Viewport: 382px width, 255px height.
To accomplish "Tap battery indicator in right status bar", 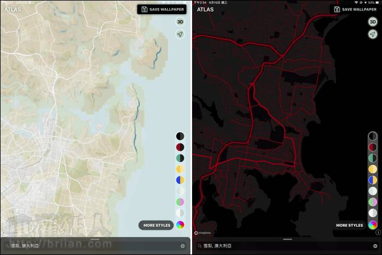I will click(378, 2).
